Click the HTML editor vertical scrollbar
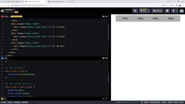The height and width of the screenshot is (104, 185). pos(108,32)
